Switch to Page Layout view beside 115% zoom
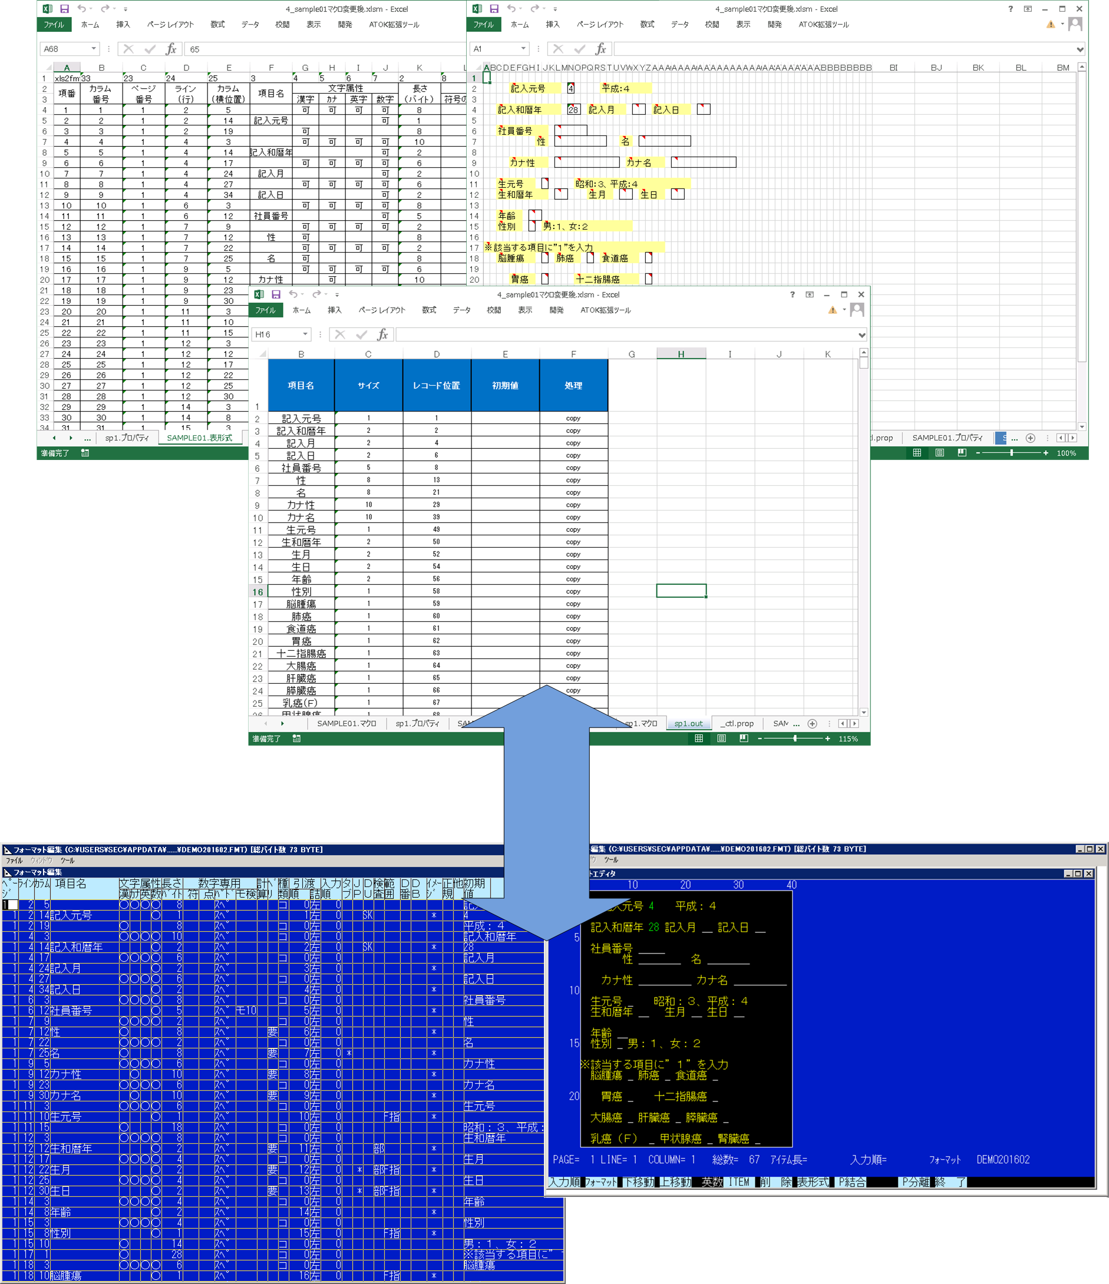The image size is (1109, 1284). (722, 739)
